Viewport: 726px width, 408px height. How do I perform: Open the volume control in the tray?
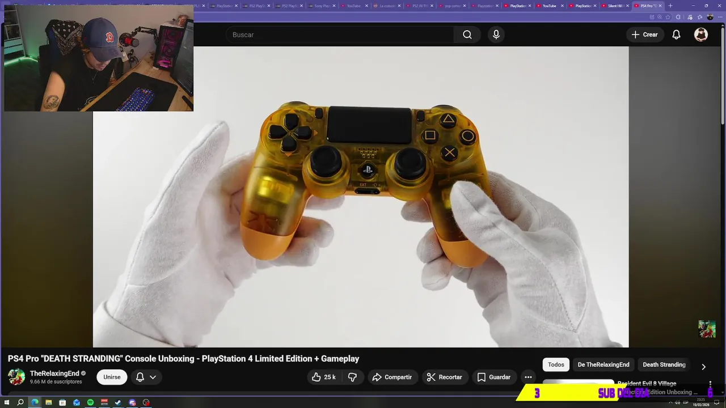[x=678, y=402]
